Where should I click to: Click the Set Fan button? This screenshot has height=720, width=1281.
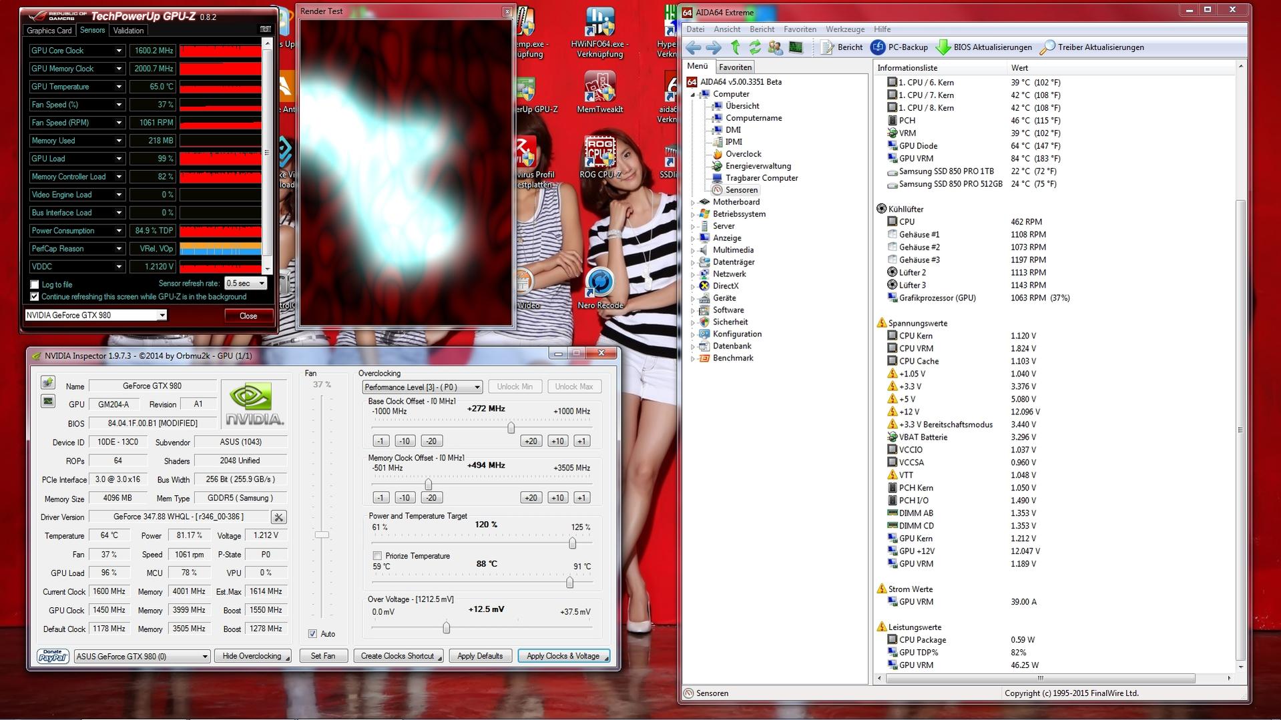pyautogui.click(x=323, y=657)
